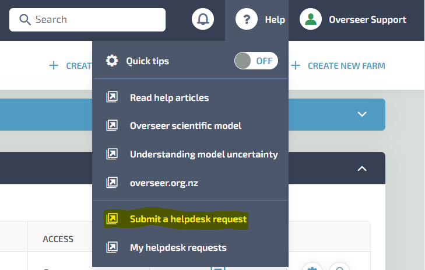Image resolution: width=425 pixels, height=270 pixels.
Task: Click the Quick tips label
Action: coord(147,61)
